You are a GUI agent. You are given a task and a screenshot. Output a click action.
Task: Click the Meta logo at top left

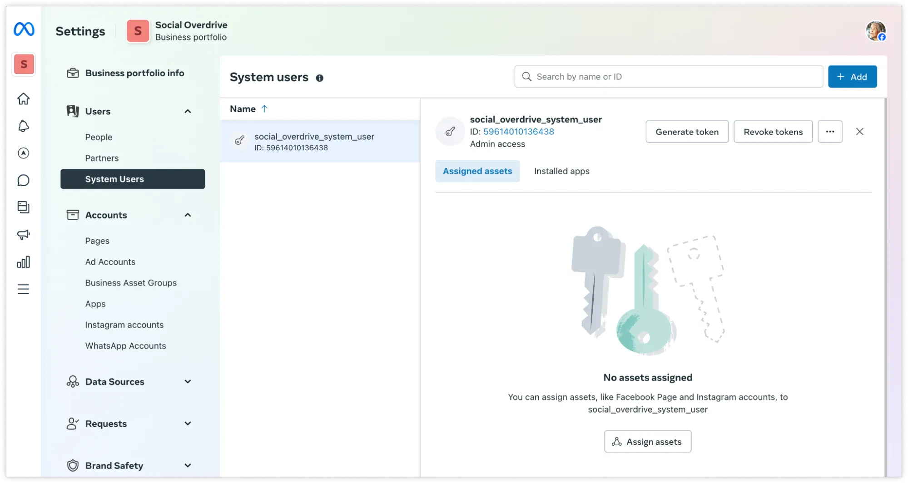click(23, 29)
